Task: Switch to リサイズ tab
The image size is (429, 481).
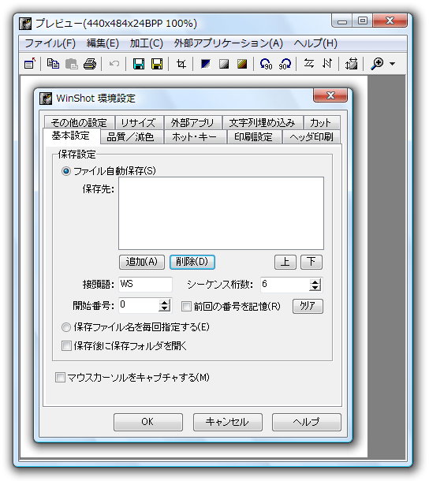Action: pos(139,123)
